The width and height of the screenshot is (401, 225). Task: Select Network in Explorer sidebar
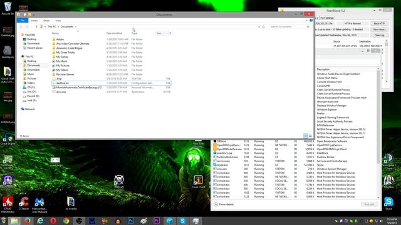click(29, 109)
